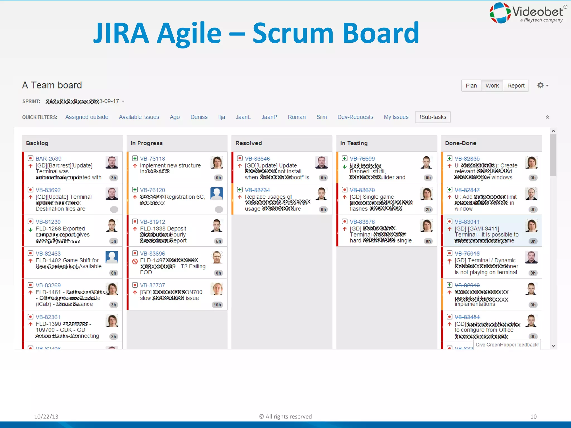Image resolution: width=571 pixels, height=428 pixels.
Task: Click 5h estimate badge on VB-81912
Action: [x=218, y=241]
